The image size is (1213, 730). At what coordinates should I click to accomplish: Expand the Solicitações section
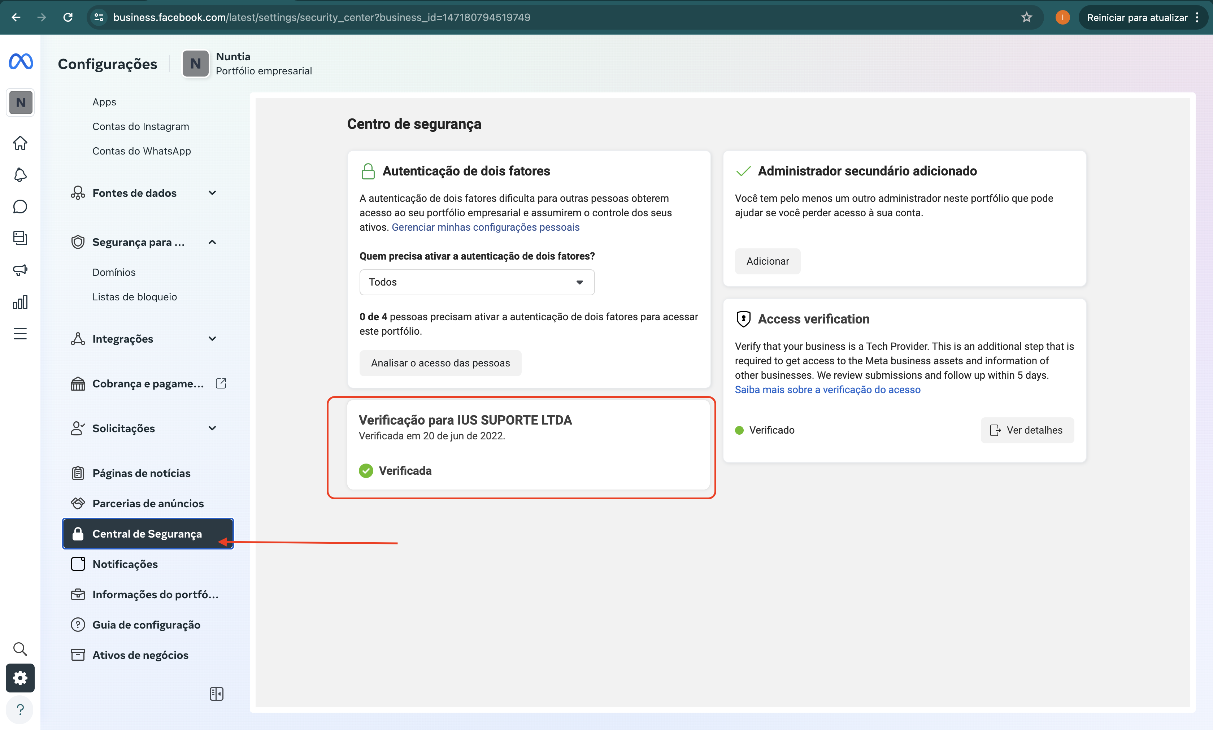click(212, 429)
